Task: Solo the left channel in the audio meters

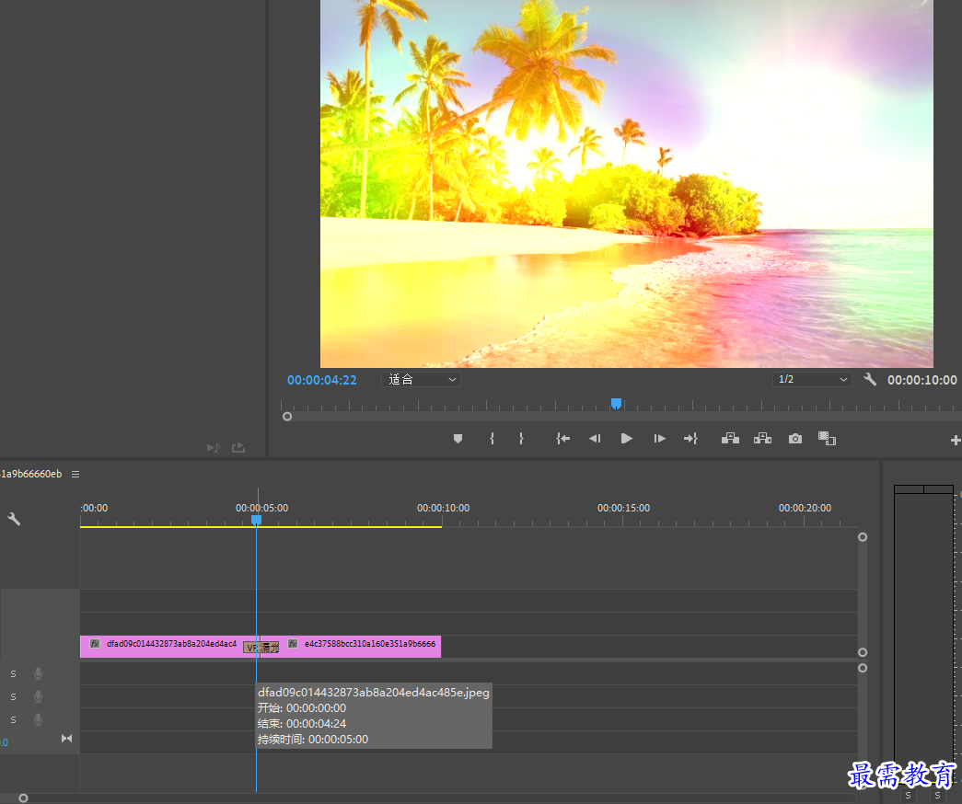Action: (x=908, y=796)
